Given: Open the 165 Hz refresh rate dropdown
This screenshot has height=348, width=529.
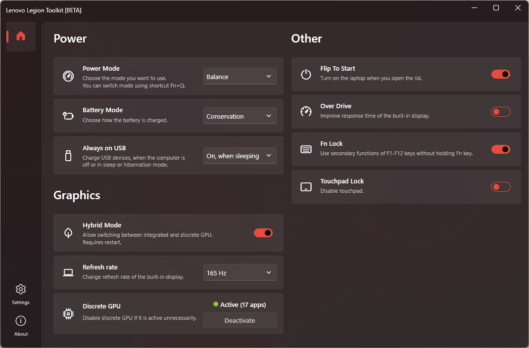Looking at the screenshot, I should click(240, 272).
